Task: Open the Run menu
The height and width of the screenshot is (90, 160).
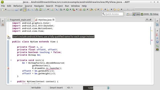Action: coord(67,6)
